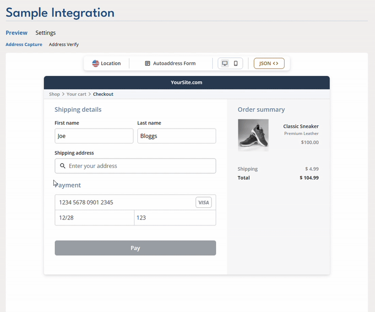The height and width of the screenshot is (312, 375).
Task: Click the Shop breadcrumb link
Action: [x=54, y=94]
